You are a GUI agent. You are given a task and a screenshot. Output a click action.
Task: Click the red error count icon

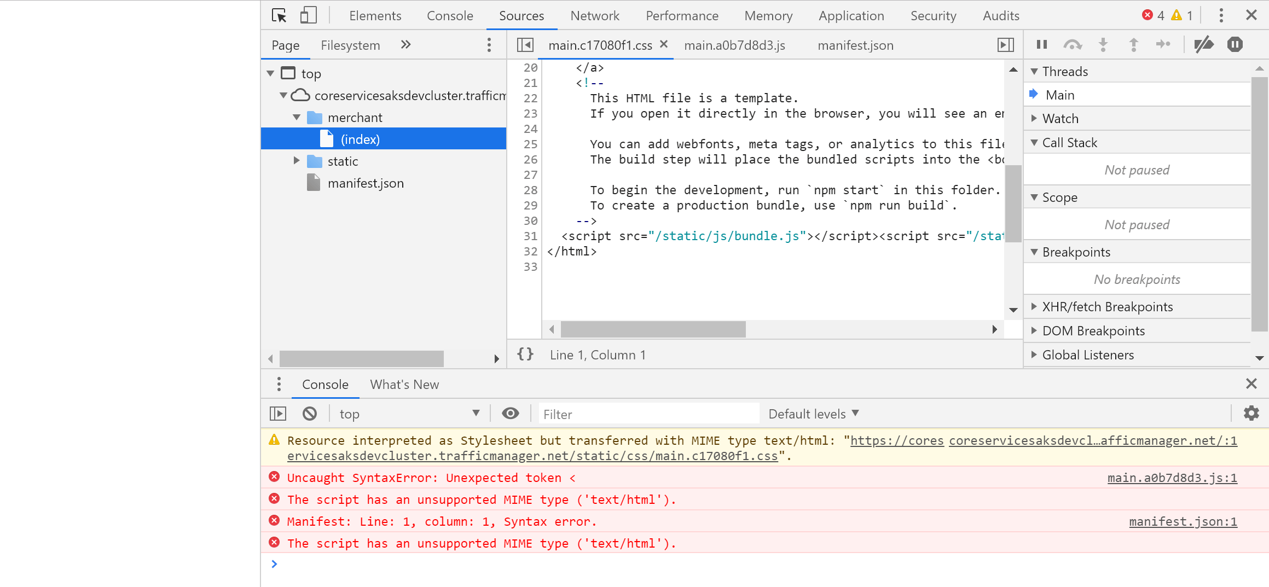tap(1148, 15)
